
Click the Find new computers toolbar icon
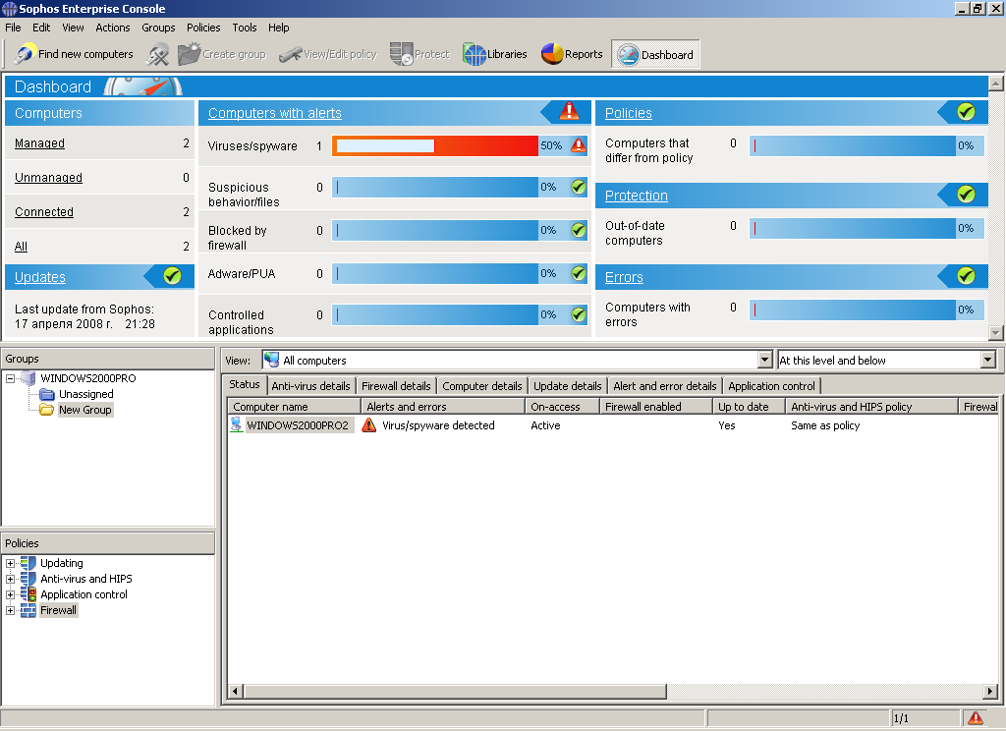click(25, 55)
